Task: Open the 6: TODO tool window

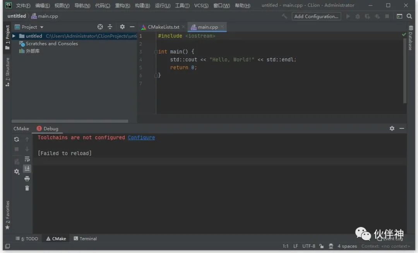Action: pos(27,238)
